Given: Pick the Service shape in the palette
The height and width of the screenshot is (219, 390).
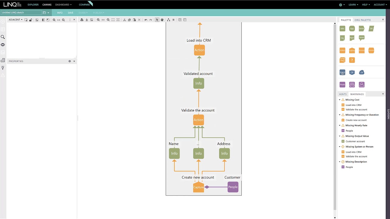Looking at the screenshot, I should 361,29.
